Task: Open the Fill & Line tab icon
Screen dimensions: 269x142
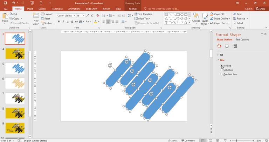Action: [x=219, y=46]
